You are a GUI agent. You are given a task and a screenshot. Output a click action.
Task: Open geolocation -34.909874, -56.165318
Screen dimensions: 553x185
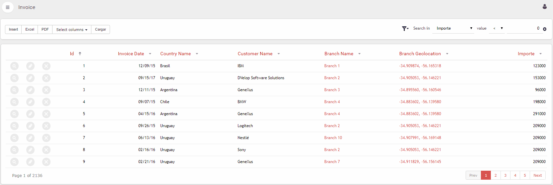(x=420, y=66)
